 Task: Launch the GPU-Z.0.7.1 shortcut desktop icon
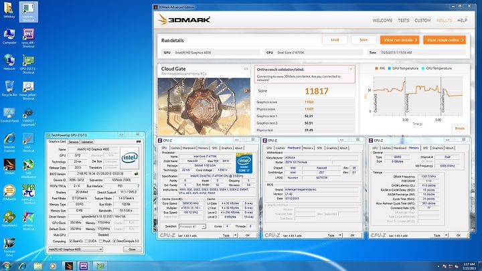pyautogui.click(x=28, y=64)
